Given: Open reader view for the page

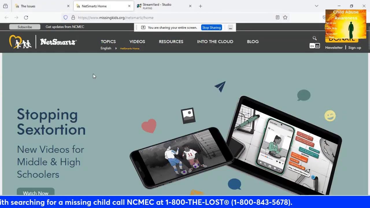Looking at the screenshot, I should pos(277,17).
